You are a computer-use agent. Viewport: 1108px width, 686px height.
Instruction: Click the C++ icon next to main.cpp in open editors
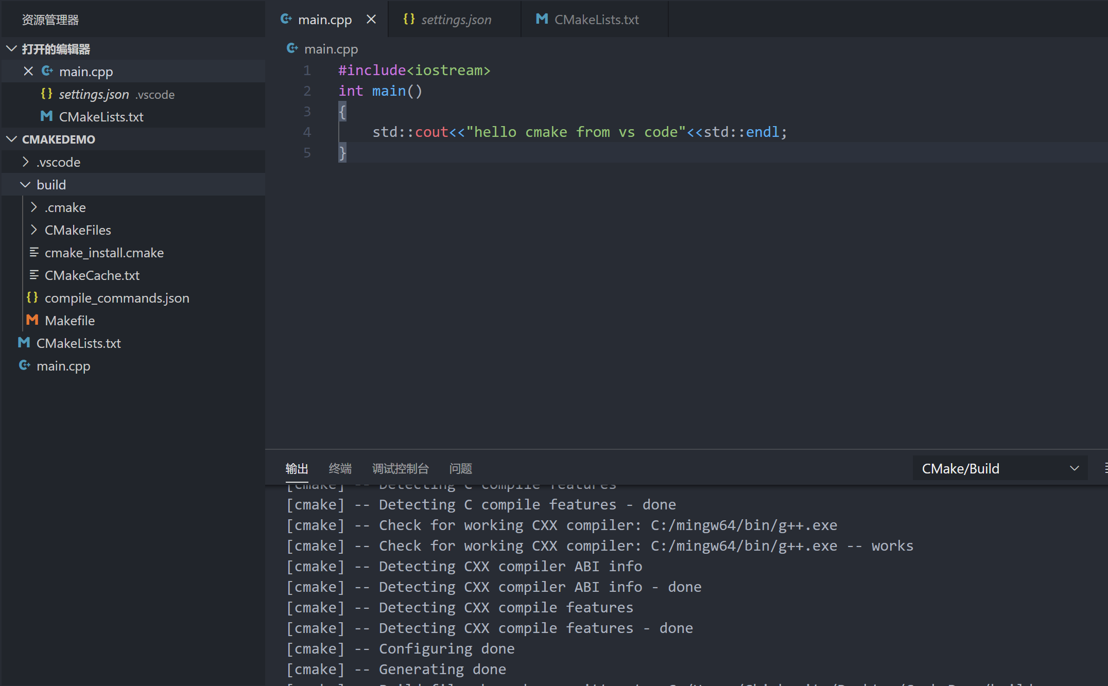[47, 71]
